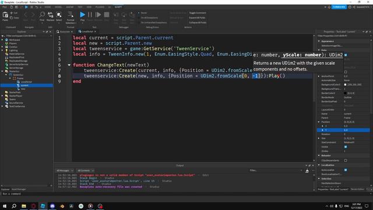Toggle the checked box in the Data section
Screen dimensions: 373x210
[346, 55]
